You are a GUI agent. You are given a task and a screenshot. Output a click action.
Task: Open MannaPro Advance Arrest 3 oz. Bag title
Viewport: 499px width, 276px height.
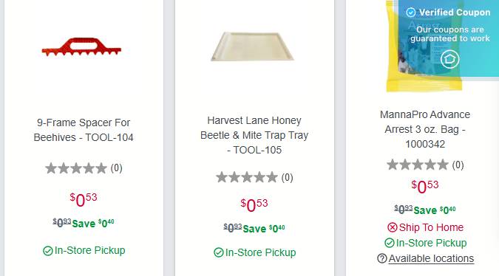pos(425,129)
